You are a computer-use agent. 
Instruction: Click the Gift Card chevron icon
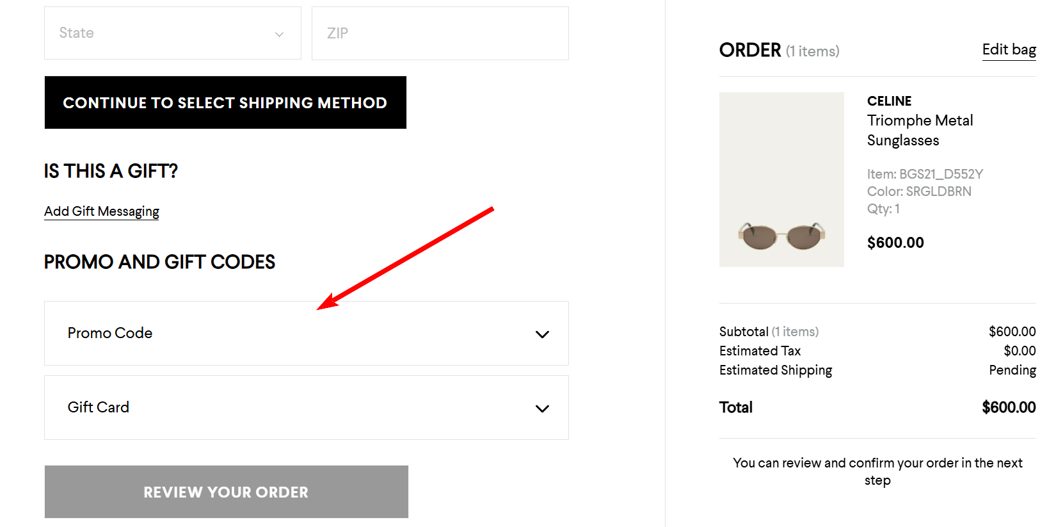542,409
